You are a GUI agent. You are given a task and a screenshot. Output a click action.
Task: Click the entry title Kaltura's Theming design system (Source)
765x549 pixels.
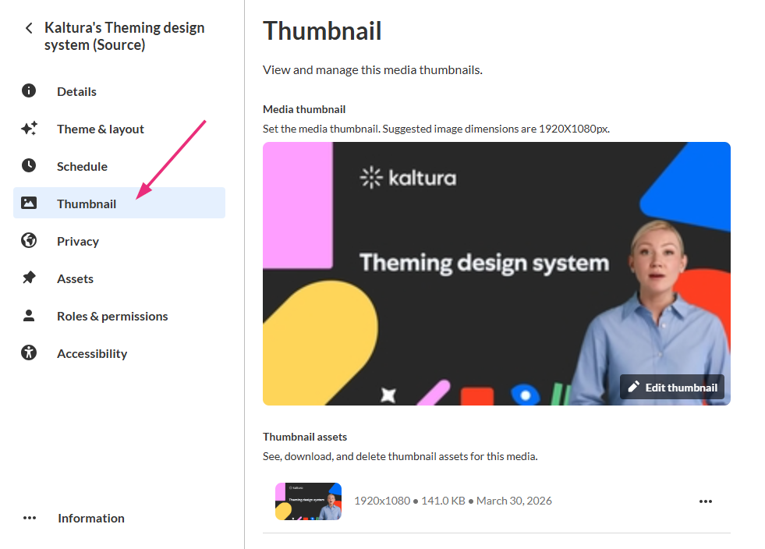coord(125,36)
